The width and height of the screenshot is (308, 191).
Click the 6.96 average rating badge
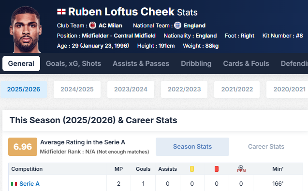(x=23, y=147)
